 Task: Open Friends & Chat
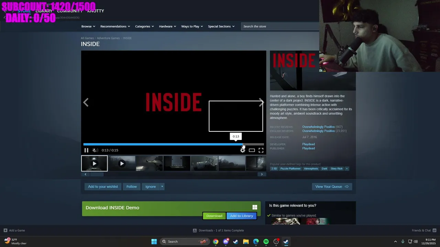(x=424, y=231)
